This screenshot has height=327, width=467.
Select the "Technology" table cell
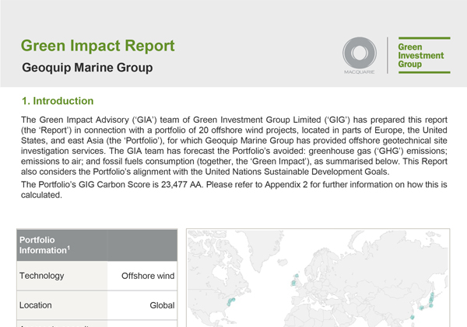62,276
